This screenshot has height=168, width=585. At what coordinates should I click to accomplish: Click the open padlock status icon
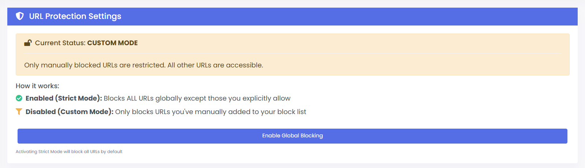point(28,43)
